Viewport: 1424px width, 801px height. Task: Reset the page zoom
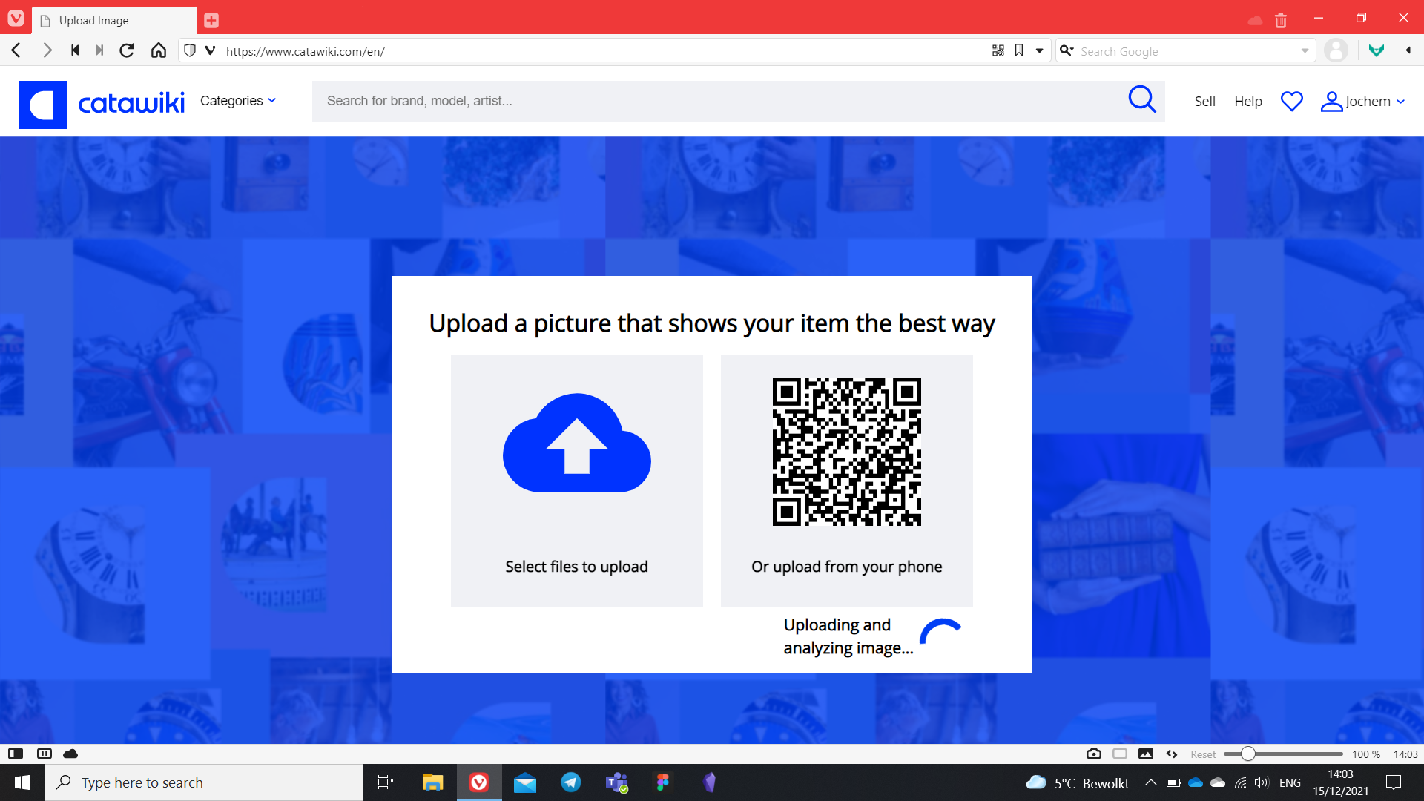point(1203,754)
